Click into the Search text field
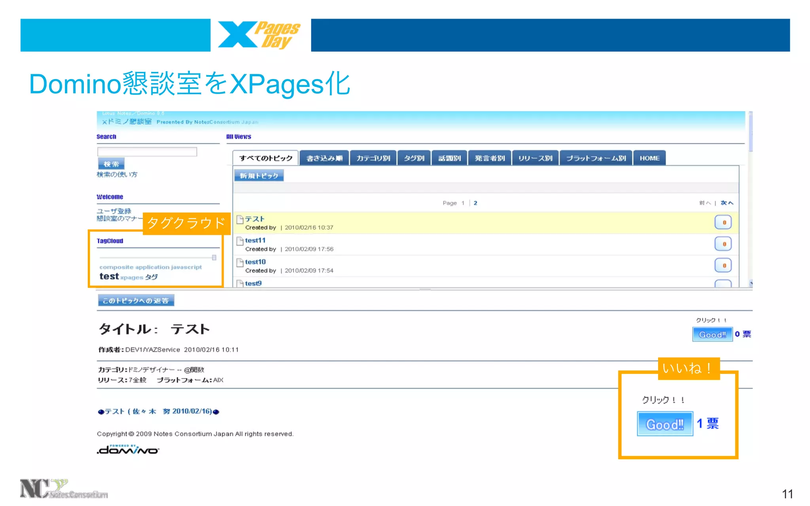 [x=147, y=152]
